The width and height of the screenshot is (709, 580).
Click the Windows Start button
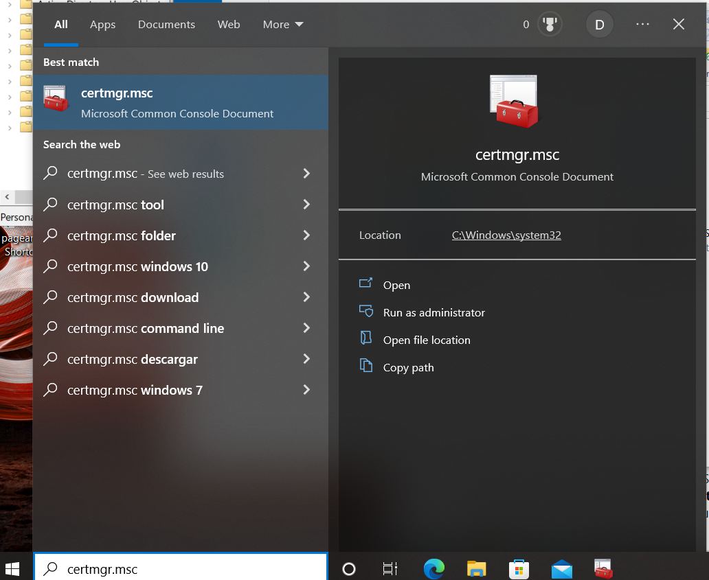point(12,569)
